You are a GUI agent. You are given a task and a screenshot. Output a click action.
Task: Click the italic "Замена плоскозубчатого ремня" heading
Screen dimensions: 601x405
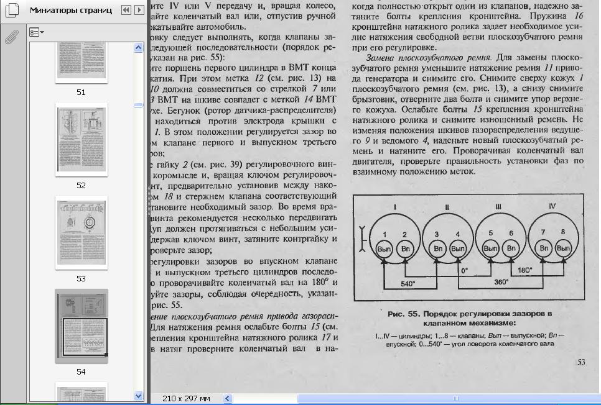(x=429, y=57)
